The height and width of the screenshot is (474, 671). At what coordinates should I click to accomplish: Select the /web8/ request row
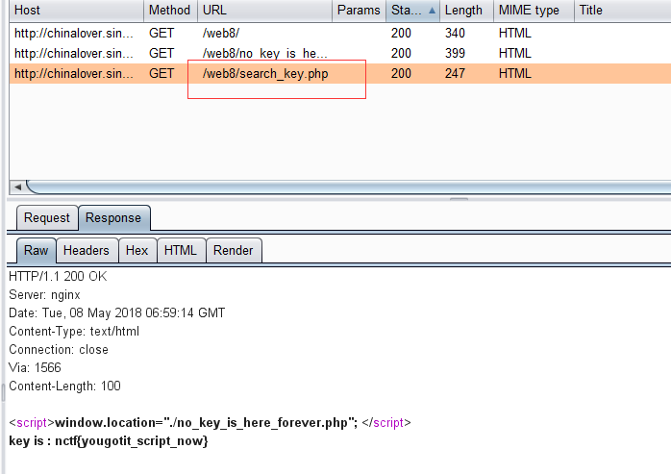[221, 33]
